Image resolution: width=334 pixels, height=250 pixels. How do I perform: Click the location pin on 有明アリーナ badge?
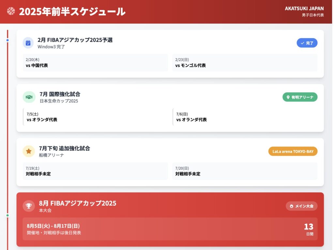click(x=288, y=97)
